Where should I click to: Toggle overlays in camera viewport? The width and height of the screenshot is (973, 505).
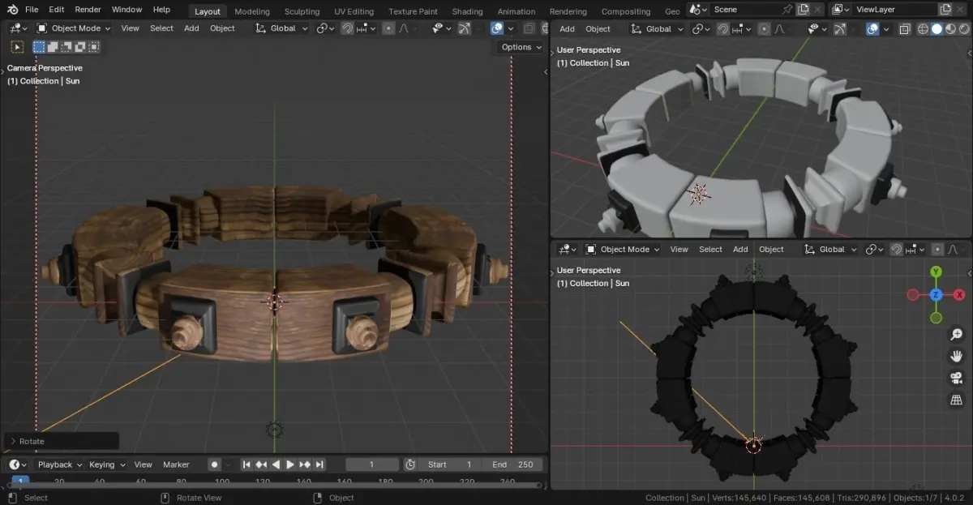click(497, 28)
